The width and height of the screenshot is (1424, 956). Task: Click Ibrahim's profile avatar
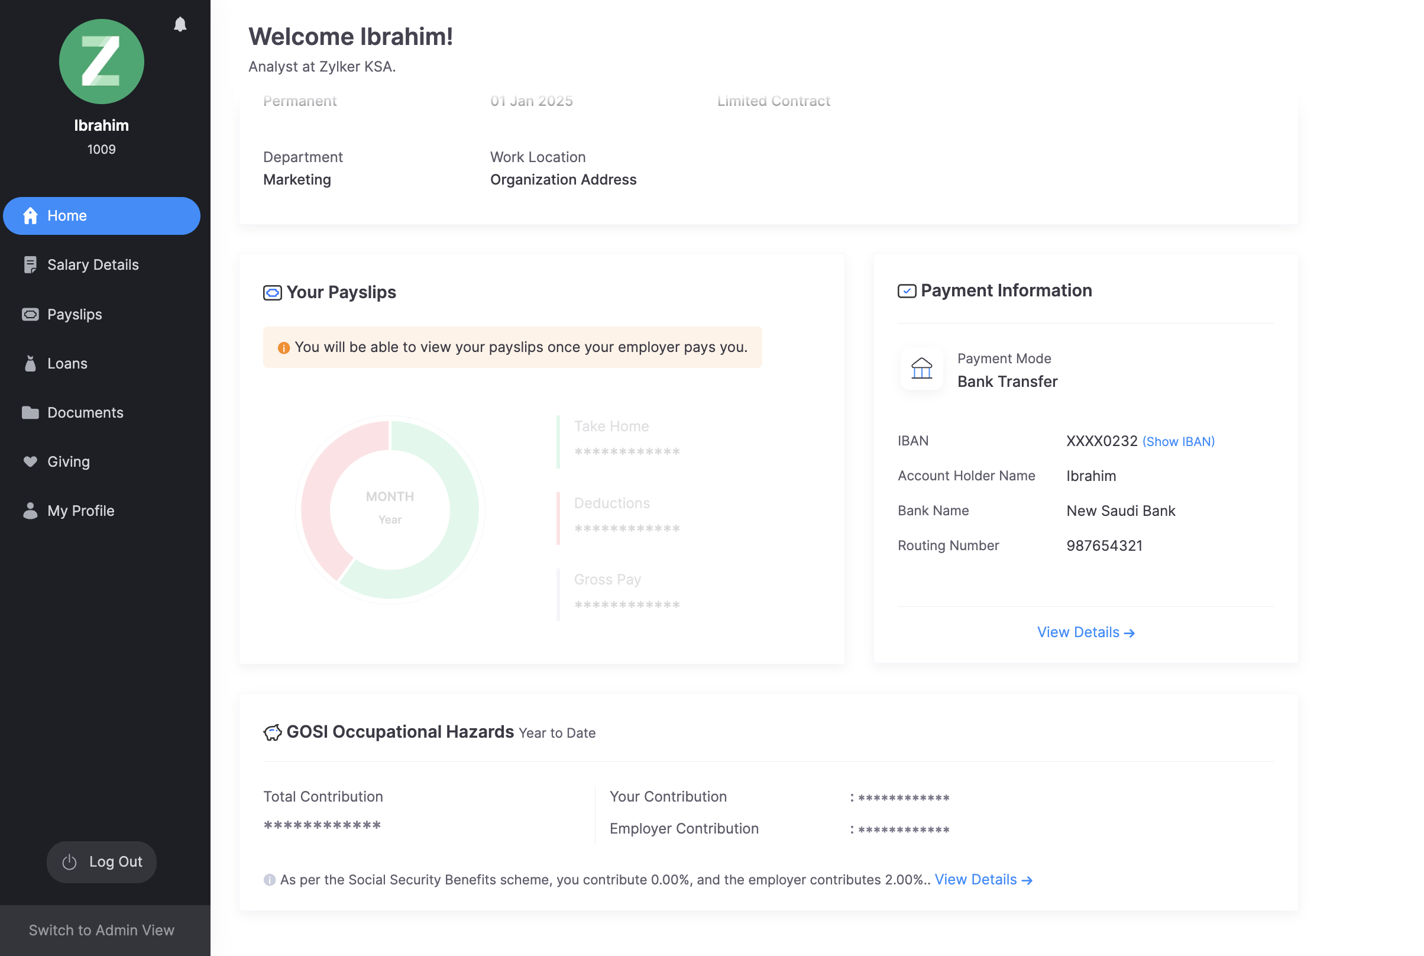[101, 61]
